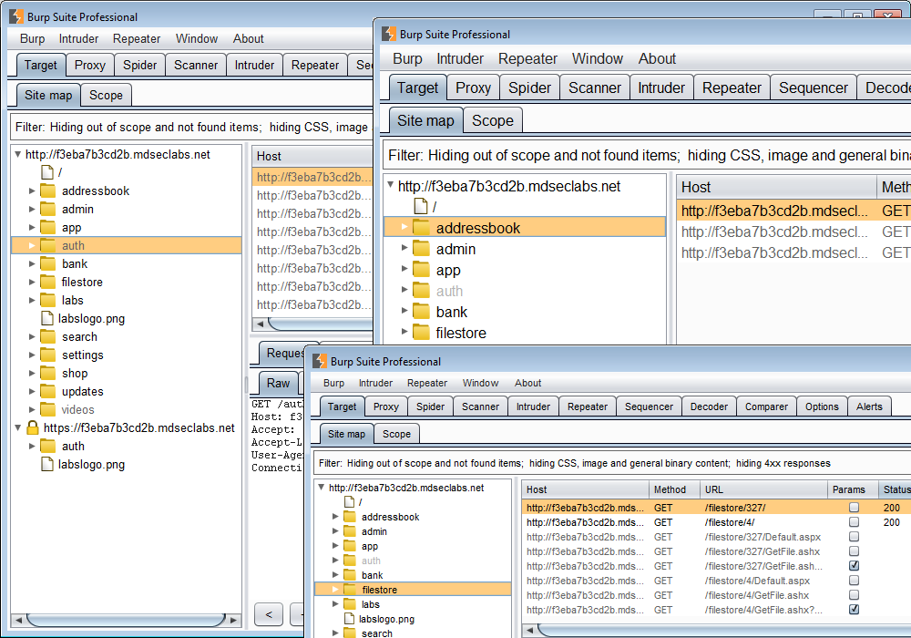
Task: Click the Burp Suite logo in the back-left window title bar
Action: [x=16, y=16]
